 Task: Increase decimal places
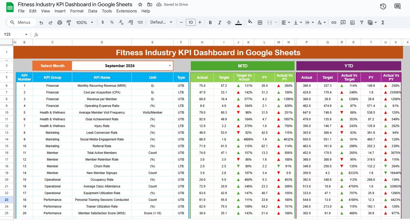pyautogui.click(x=130, y=22)
